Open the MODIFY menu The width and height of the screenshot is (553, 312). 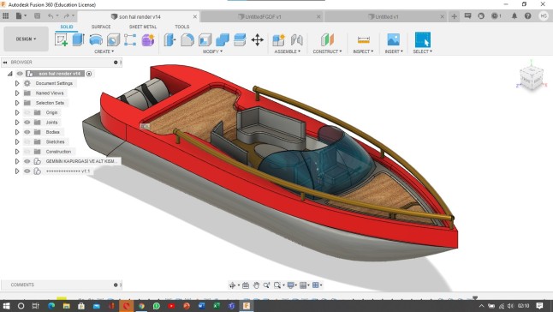click(212, 51)
